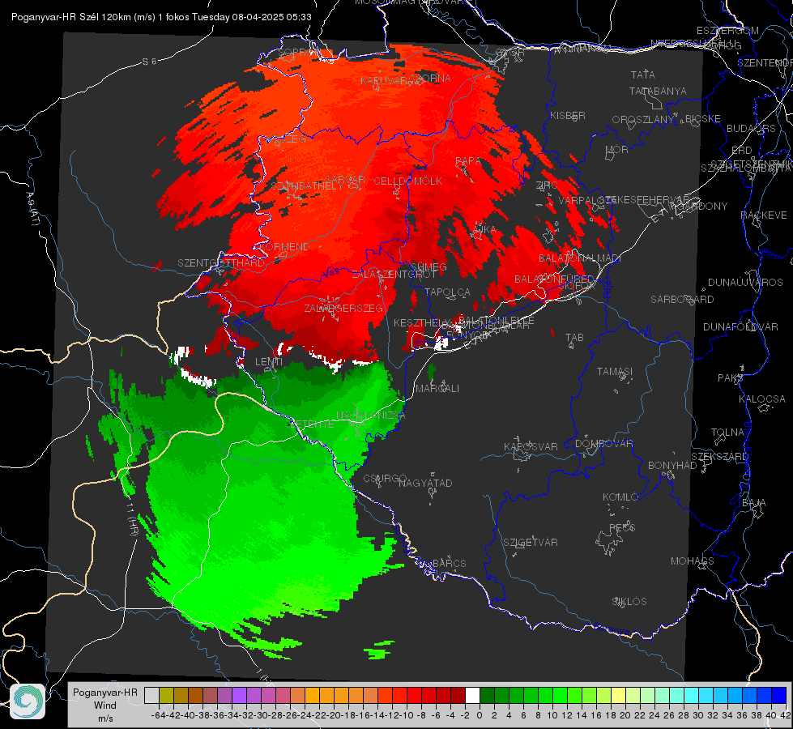Click the swirl logo icon beside the legend

[x=28, y=701]
